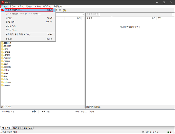Open the 북마크(B) menu
Screen dimensions: 175x134
(47, 6)
